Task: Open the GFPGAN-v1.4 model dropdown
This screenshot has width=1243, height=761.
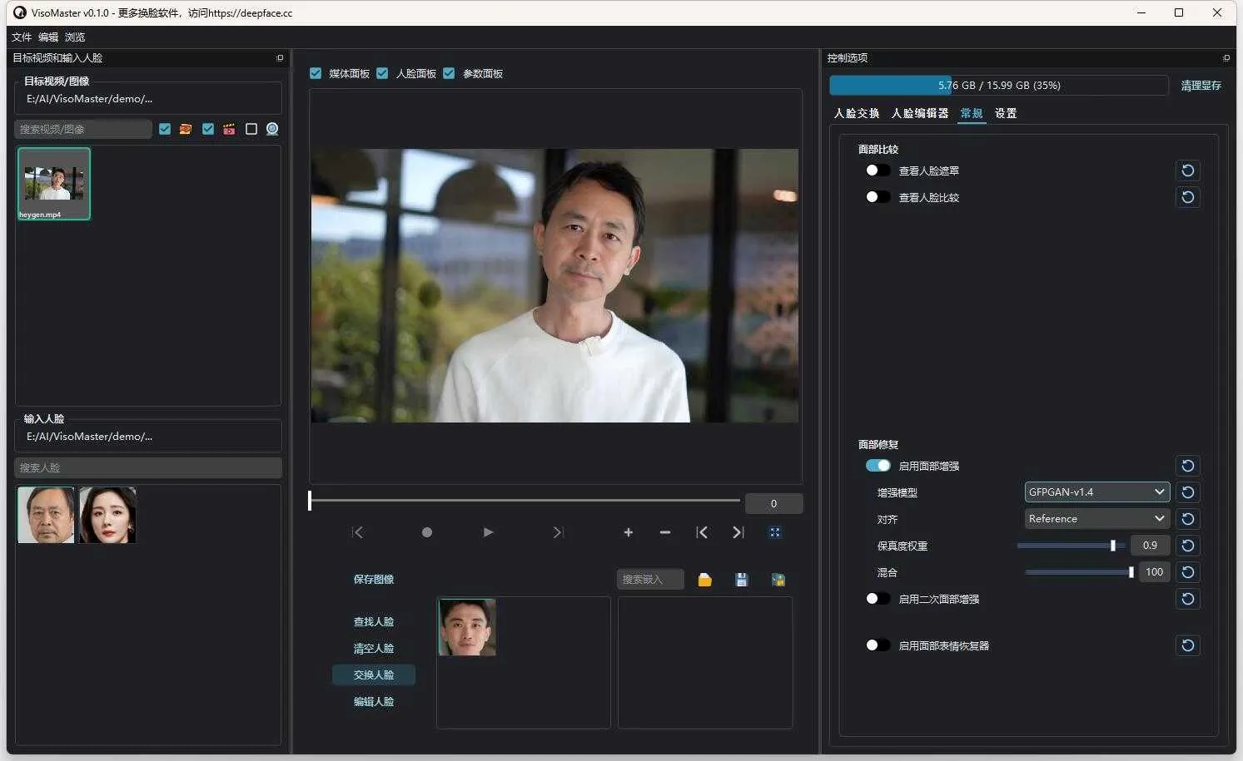Action: click(x=1096, y=492)
